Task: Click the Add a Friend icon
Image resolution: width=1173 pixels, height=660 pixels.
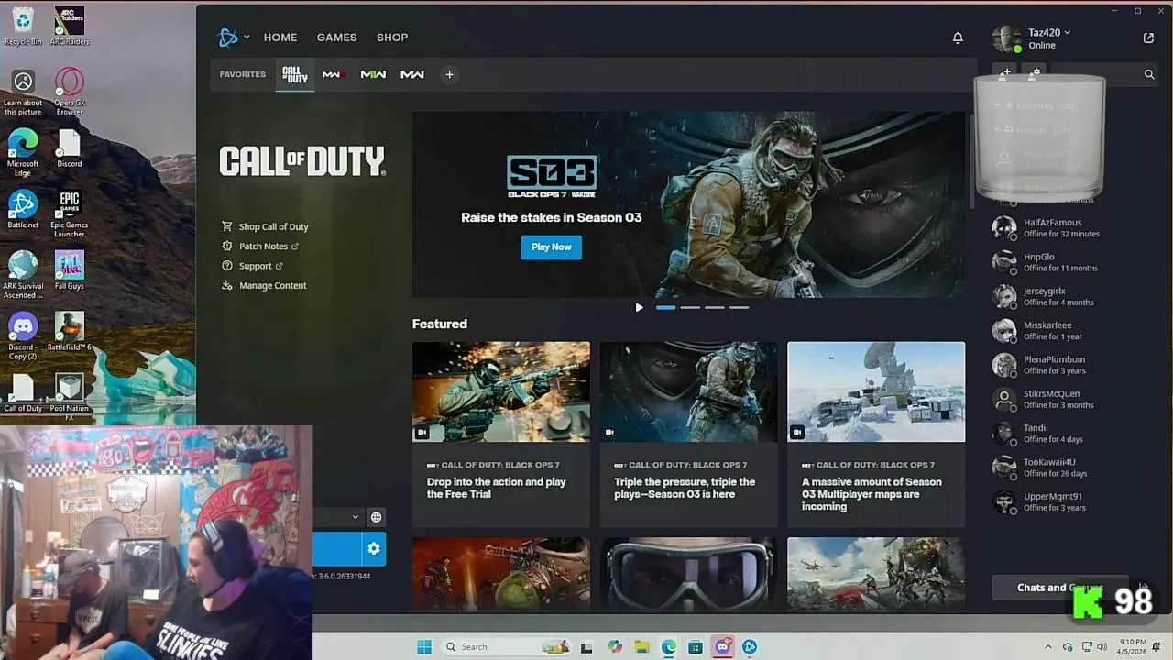Action: 1005,73
